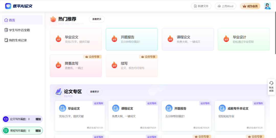Image resolution: width=276 pixels, height=138 pixels.
Task: Go to 首页 in sidebar
Action: [x=22, y=20]
